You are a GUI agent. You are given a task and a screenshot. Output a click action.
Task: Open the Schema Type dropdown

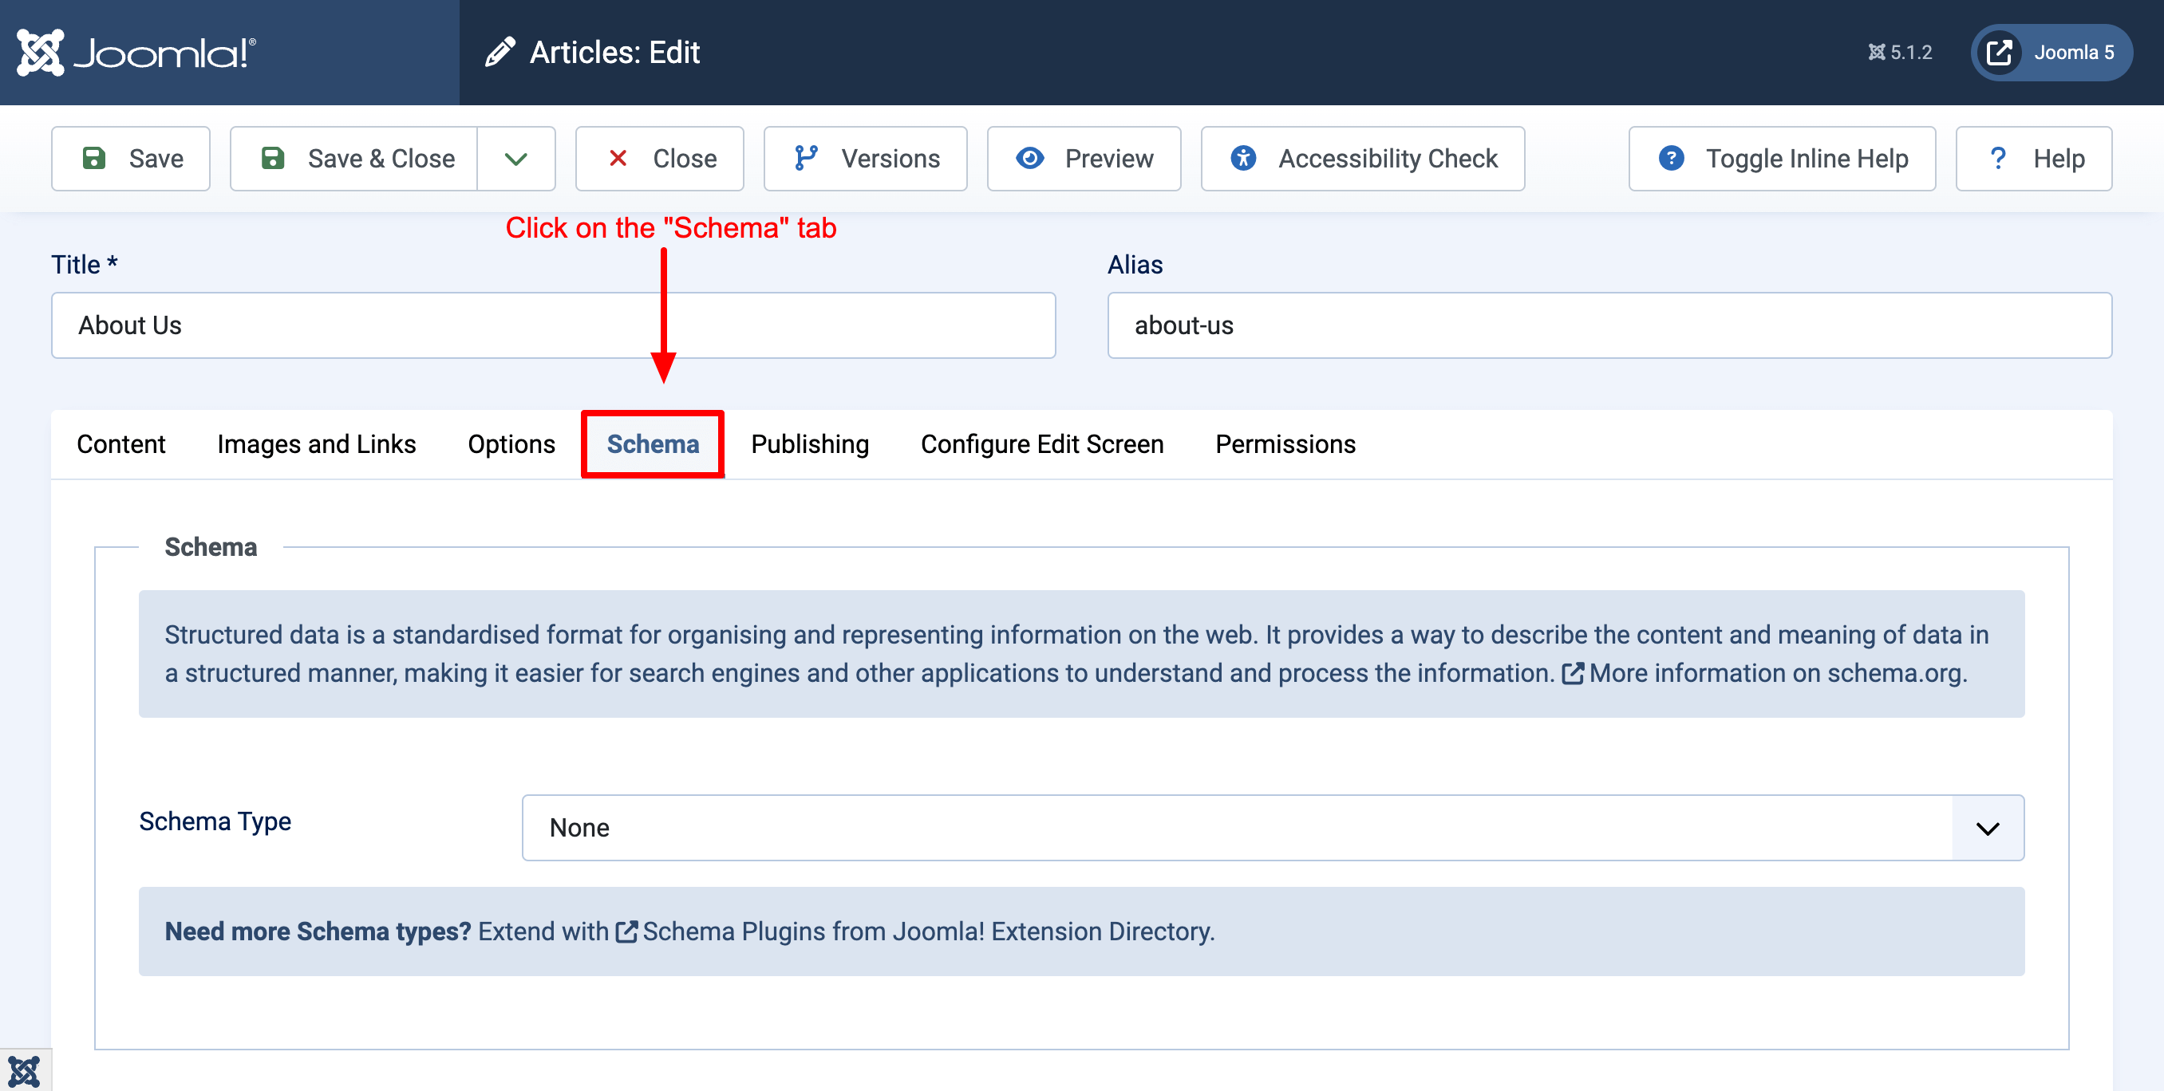click(1235, 827)
